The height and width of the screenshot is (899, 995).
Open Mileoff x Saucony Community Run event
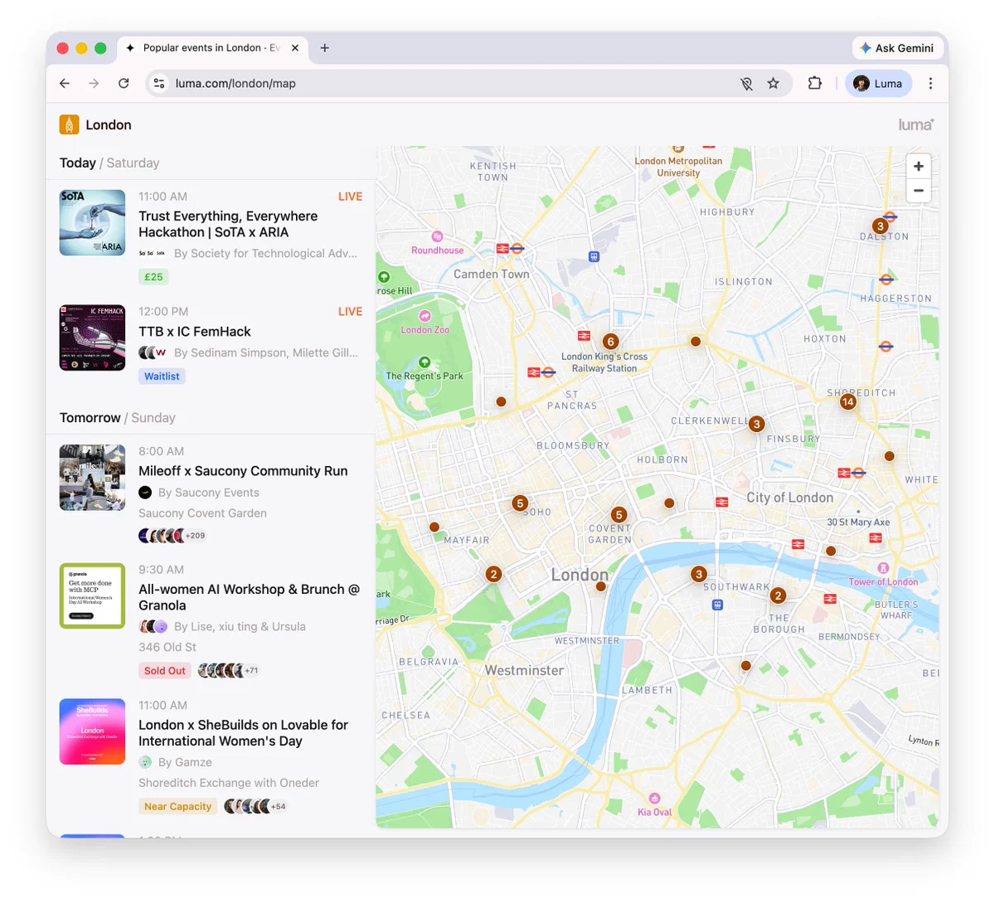tap(243, 471)
